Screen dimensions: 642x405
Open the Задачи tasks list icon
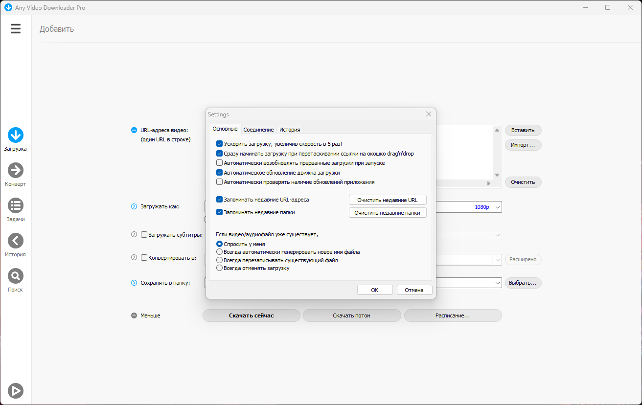point(16,205)
